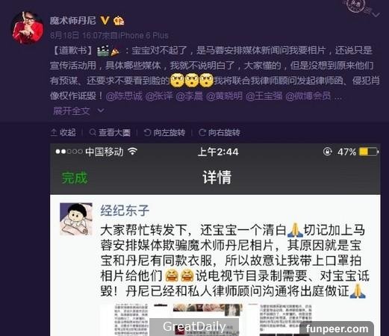
Task: Open 魔术师丹尼 profile avatar
Action: (28, 28)
